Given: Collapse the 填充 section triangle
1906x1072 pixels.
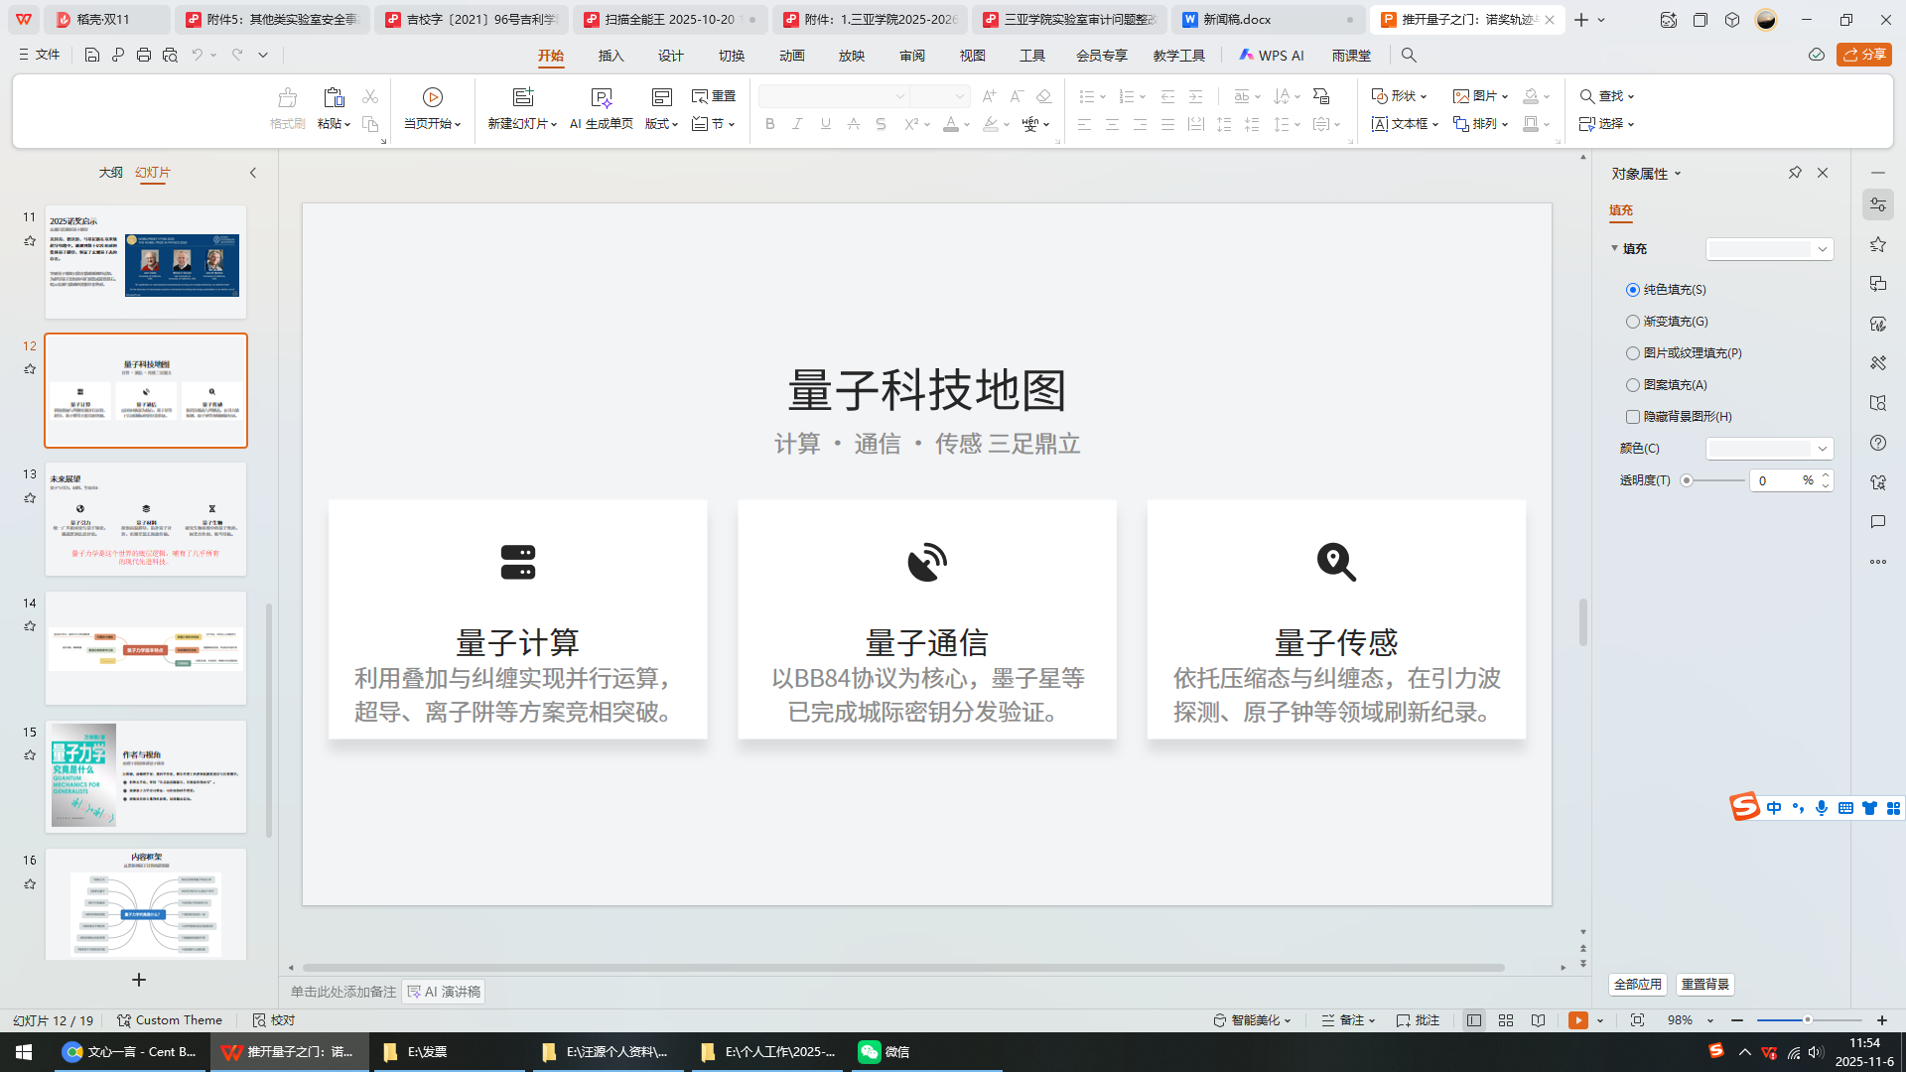Looking at the screenshot, I should point(1614,248).
